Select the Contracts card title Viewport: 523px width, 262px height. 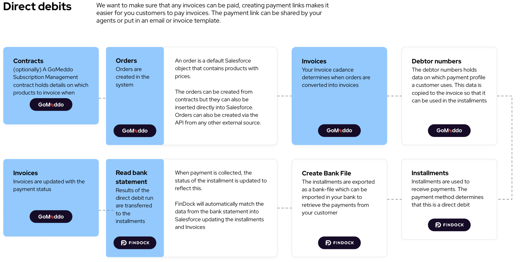click(28, 61)
